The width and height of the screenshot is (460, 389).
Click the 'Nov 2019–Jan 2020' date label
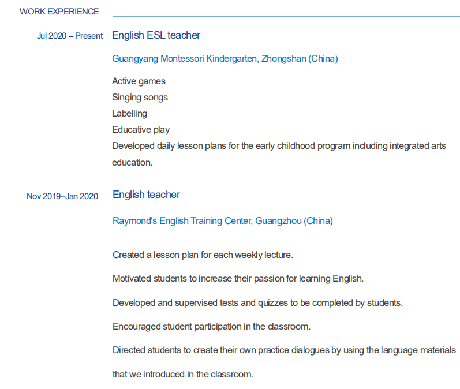[62, 196]
